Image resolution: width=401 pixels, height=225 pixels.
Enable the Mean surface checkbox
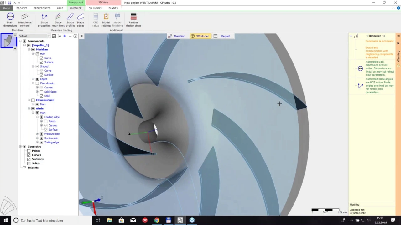(x=33, y=100)
